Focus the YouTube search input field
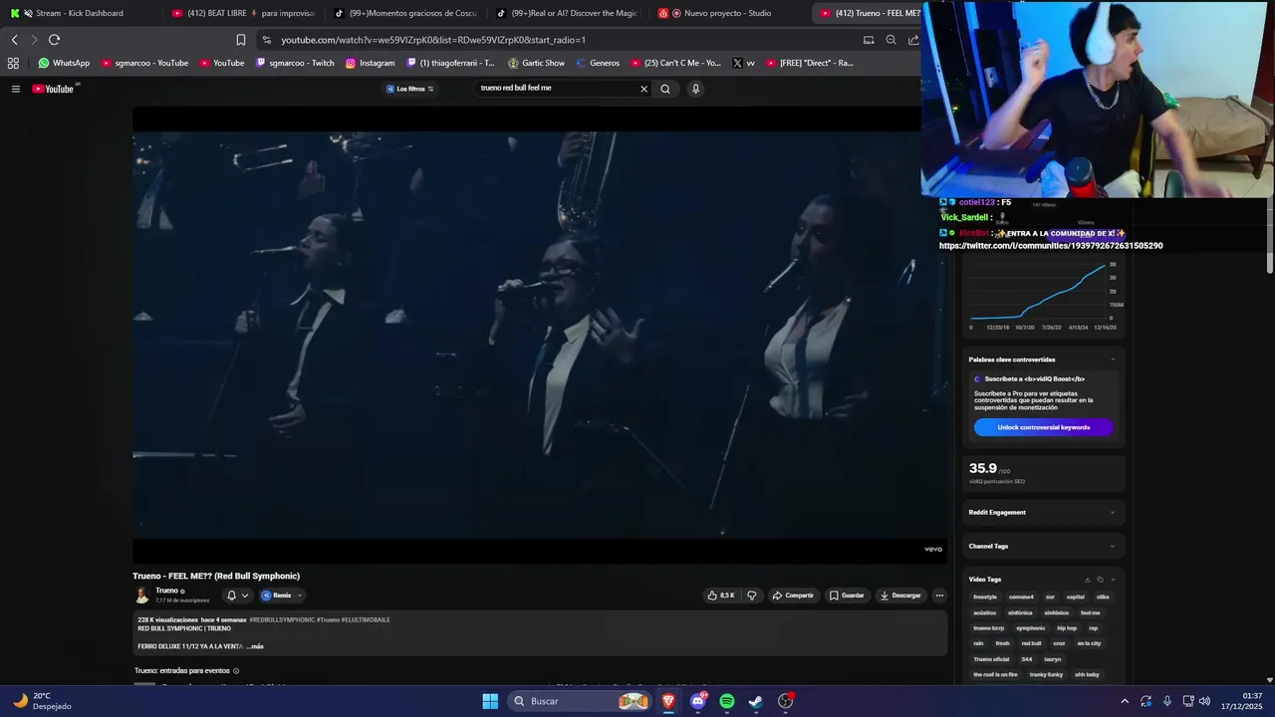Screen dimensions: 1275x717 tap(556, 89)
